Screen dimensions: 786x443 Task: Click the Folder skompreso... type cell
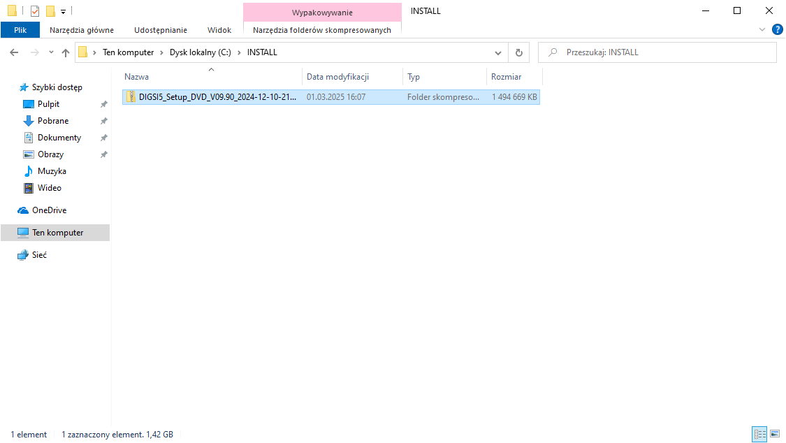coord(443,96)
